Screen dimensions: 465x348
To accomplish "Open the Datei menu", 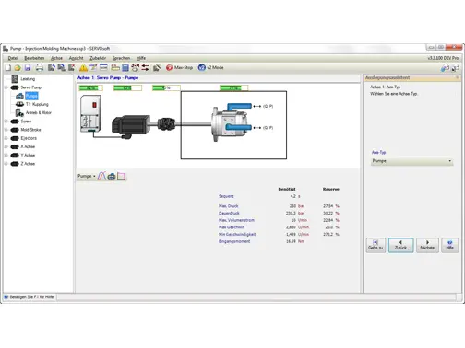I will 13,58.
